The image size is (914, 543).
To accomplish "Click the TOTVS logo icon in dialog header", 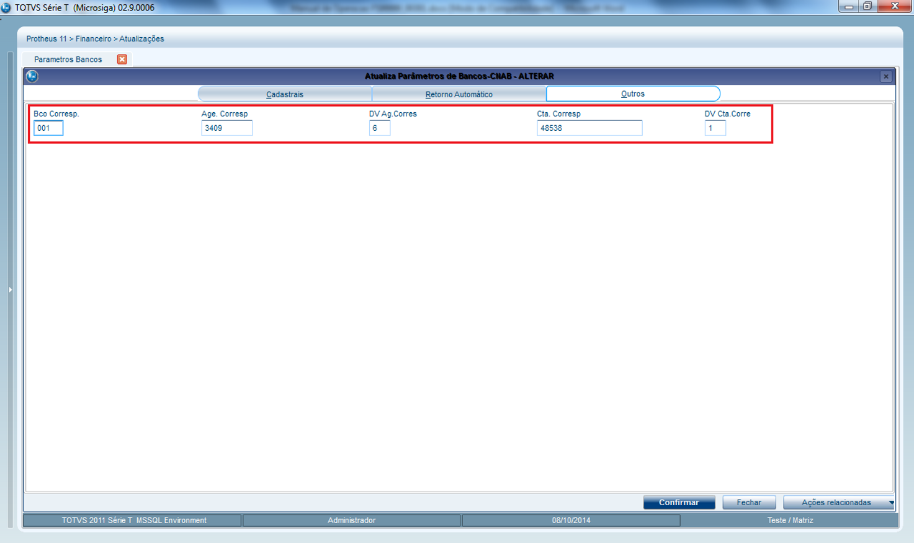I will click(x=32, y=76).
